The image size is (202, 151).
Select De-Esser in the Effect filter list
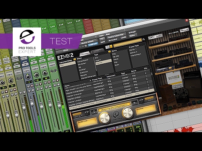[x=82, y=64]
